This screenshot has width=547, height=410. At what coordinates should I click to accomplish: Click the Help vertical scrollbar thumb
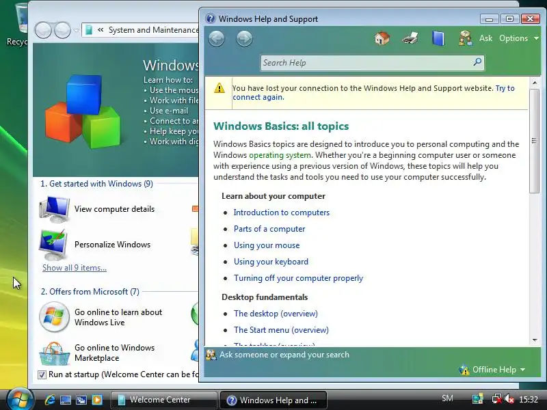(x=535, y=141)
